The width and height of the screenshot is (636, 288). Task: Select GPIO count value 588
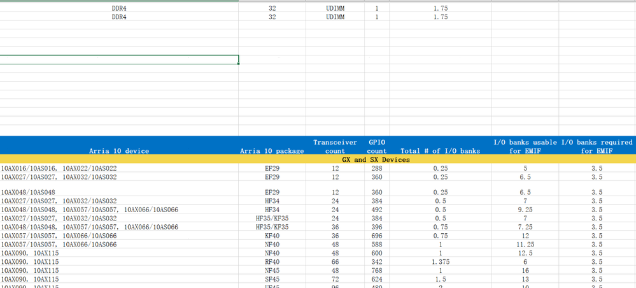pyautogui.click(x=377, y=245)
